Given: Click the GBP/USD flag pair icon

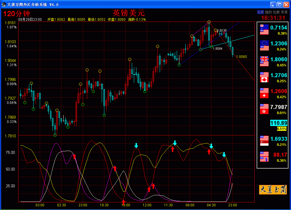Looking at the screenshot, I should coord(265,61).
